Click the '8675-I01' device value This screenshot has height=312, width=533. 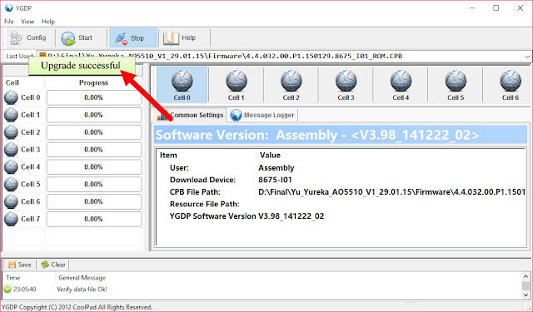pos(275,180)
